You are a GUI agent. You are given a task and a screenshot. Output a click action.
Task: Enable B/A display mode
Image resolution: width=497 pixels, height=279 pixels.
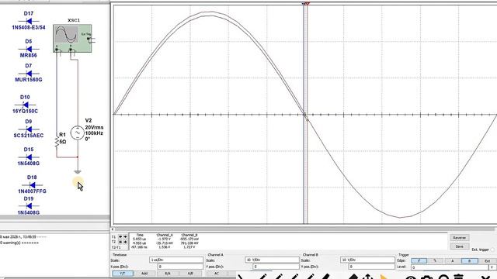[168, 274]
